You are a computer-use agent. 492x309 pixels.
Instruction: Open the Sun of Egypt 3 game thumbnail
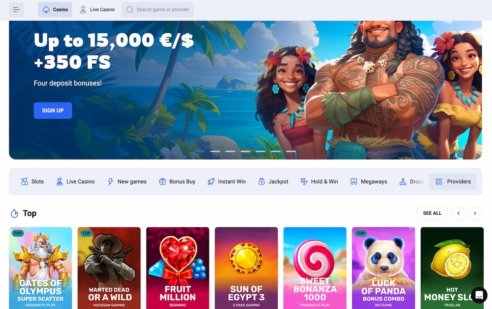click(x=246, y=268)
